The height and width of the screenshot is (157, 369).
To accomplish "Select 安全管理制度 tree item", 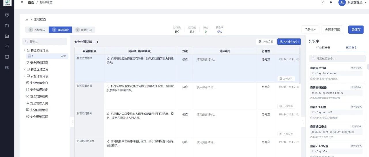I will tap(39, 90).
